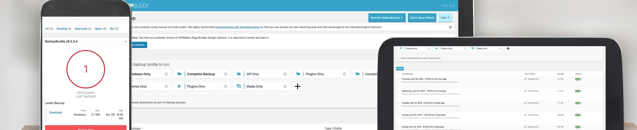The height and width of the screenshot is (130, 637).
Task: Click blue Design Options button on laptop
Action: tap(139, 45)
